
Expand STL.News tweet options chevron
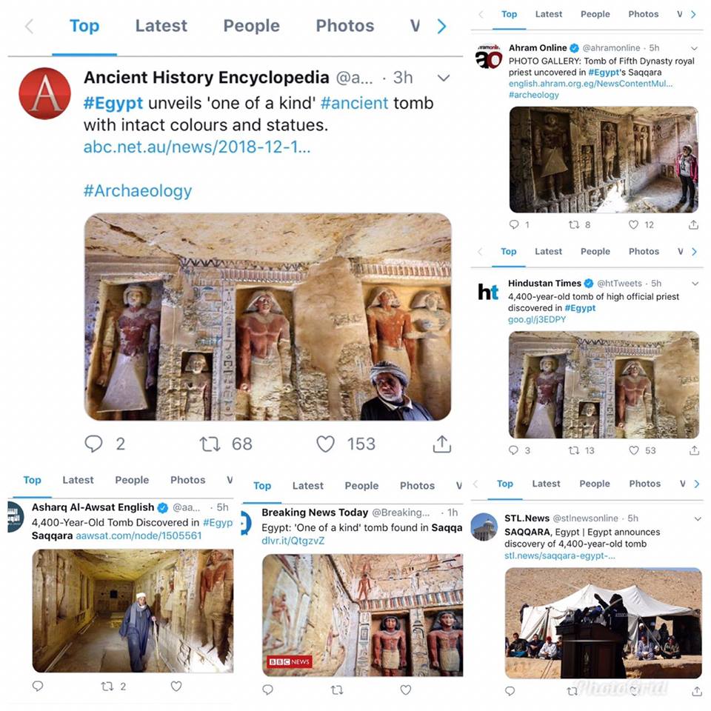(698, 518)
